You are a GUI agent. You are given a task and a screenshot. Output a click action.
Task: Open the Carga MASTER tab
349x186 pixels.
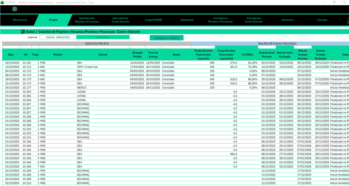(x=154, y=20)
